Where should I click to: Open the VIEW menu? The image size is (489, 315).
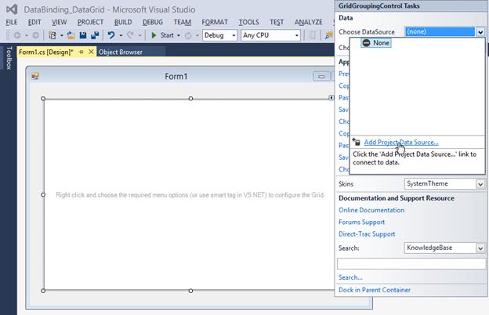(60, 22)
